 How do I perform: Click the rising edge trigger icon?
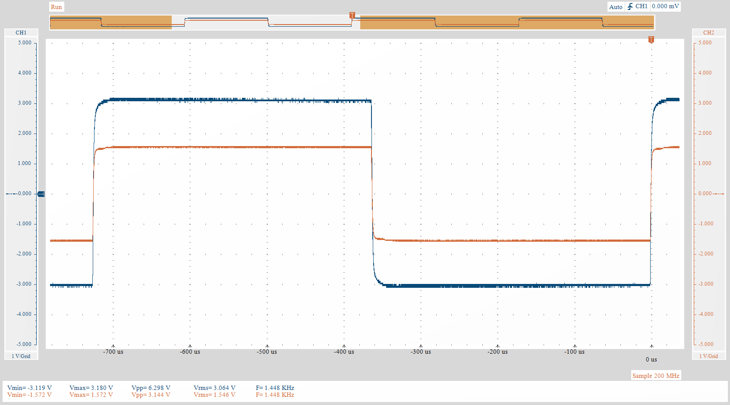tap(630, 6)
